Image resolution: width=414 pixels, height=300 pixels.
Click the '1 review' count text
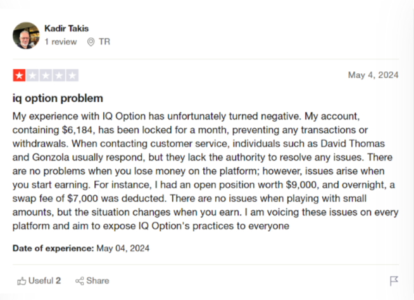[x=61, y=42]
